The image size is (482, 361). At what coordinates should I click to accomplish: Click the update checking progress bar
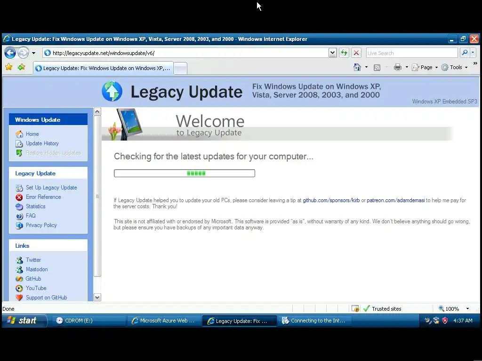coord(185,173)
